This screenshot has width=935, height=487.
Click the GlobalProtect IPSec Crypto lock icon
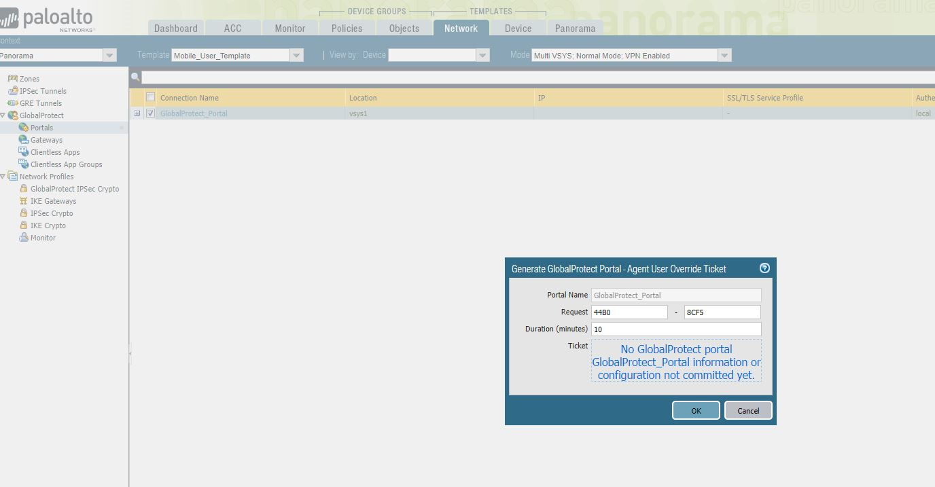point(24,189)
